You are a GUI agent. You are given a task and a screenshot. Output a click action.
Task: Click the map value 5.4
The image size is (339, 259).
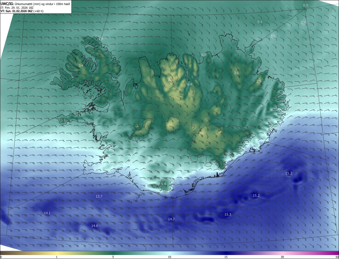[163, 184]
